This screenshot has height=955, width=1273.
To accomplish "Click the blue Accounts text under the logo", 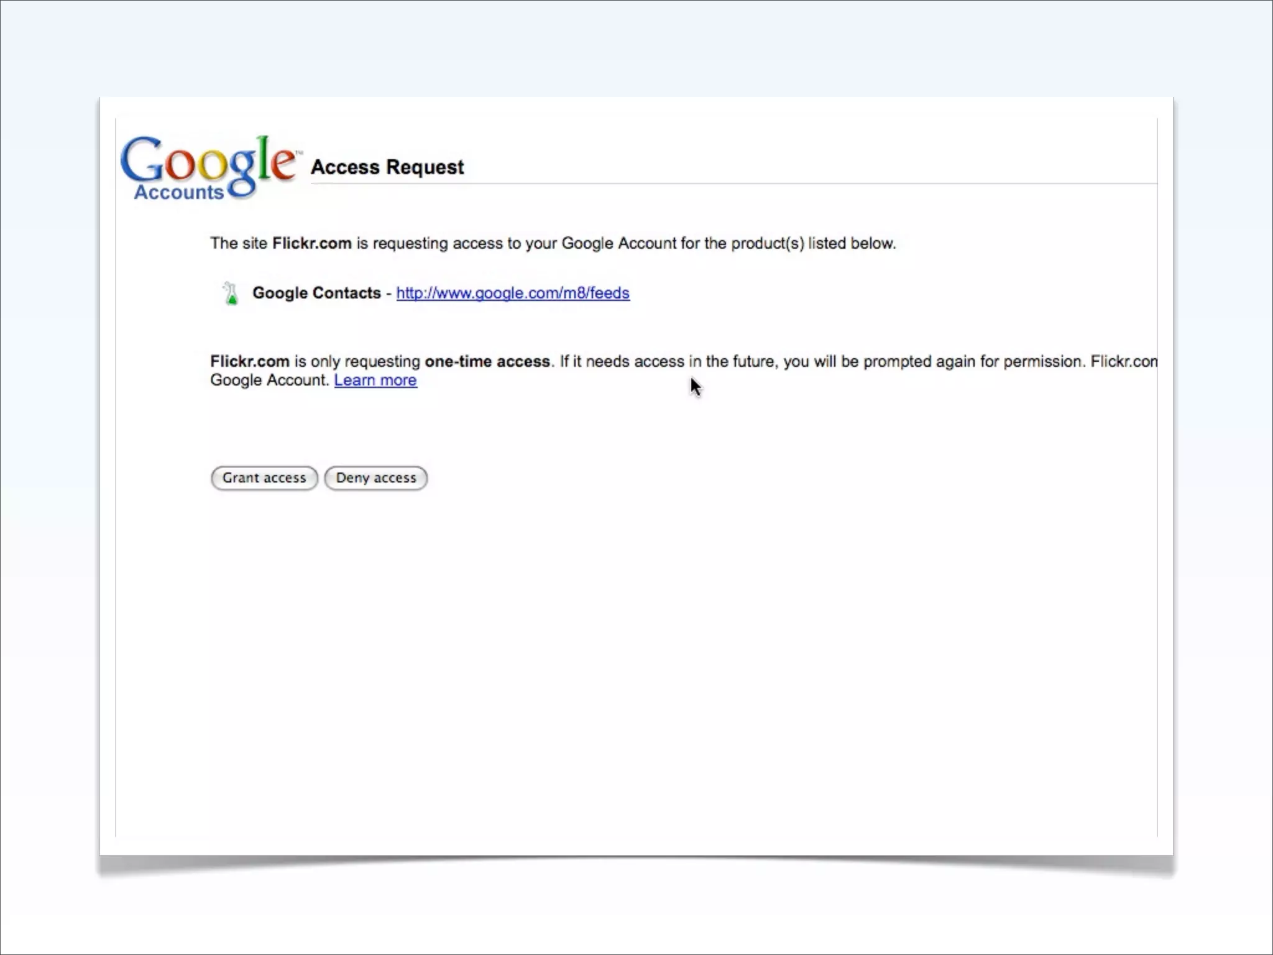I will click(x=178, y=192).
